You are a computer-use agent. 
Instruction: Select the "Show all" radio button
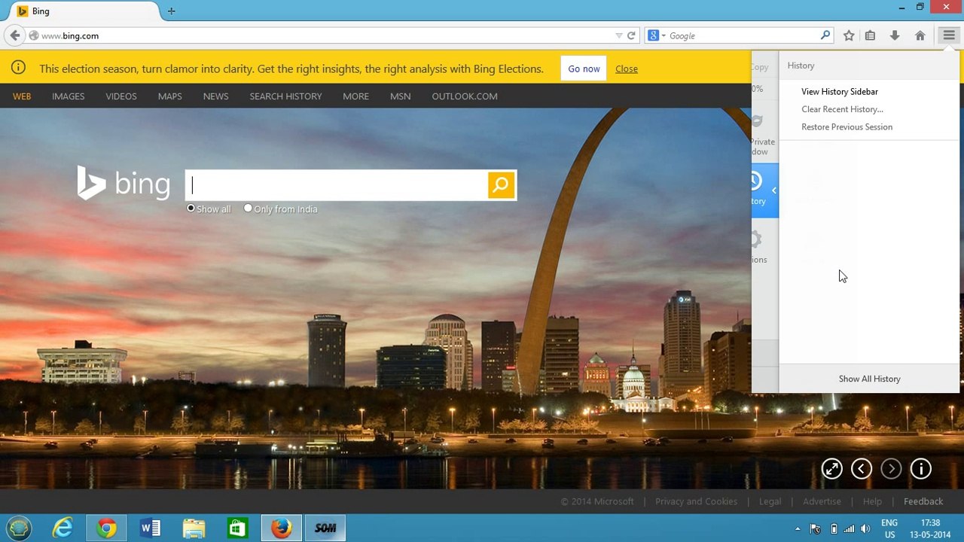click(x=191, y=209)
